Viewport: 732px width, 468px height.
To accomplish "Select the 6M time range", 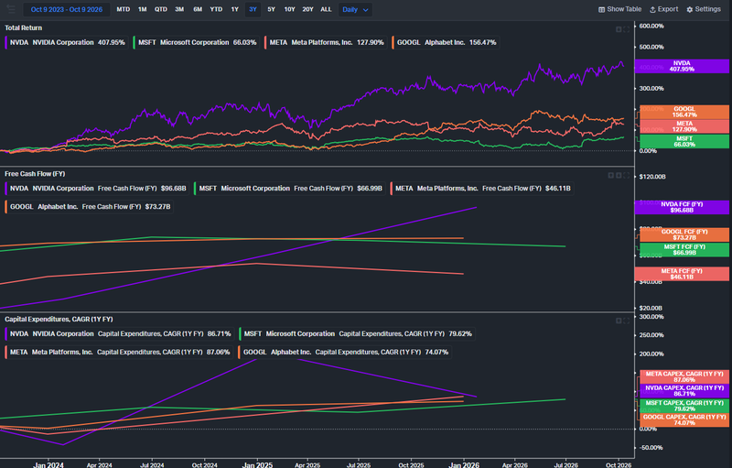I will pos(198,9).
